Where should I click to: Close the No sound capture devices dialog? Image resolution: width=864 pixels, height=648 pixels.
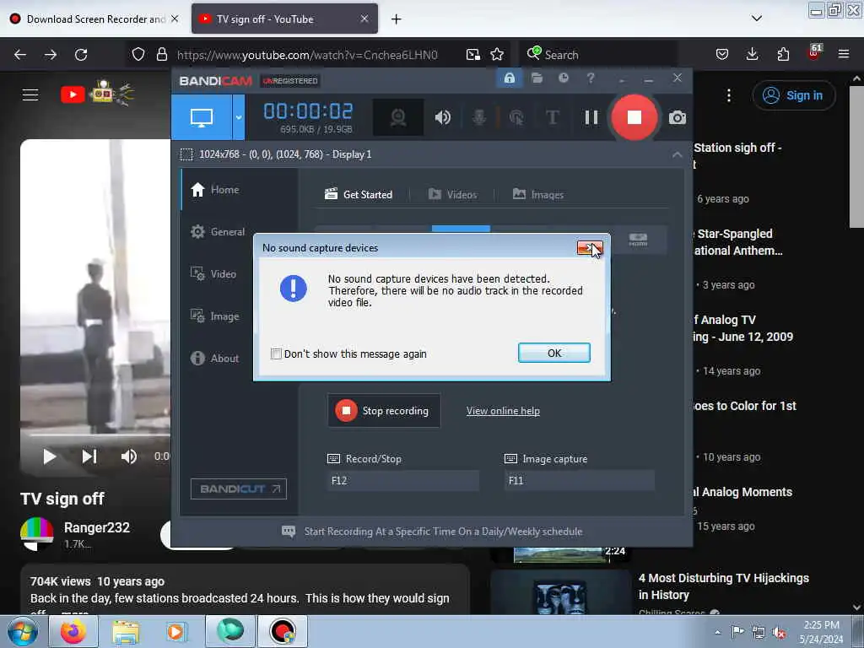[590, 248]
